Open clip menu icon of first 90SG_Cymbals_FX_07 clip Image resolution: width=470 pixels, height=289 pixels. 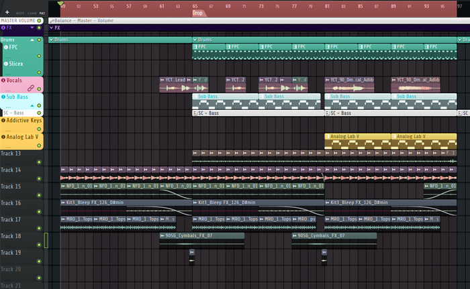pyautogui.click(x=162, y=235)
